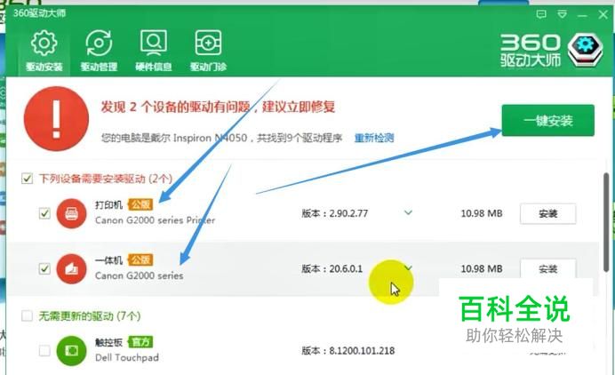Expand version dropdown for 2.90.2.77
This screenshot has height=375, width=615.
(x=408, y=213)
